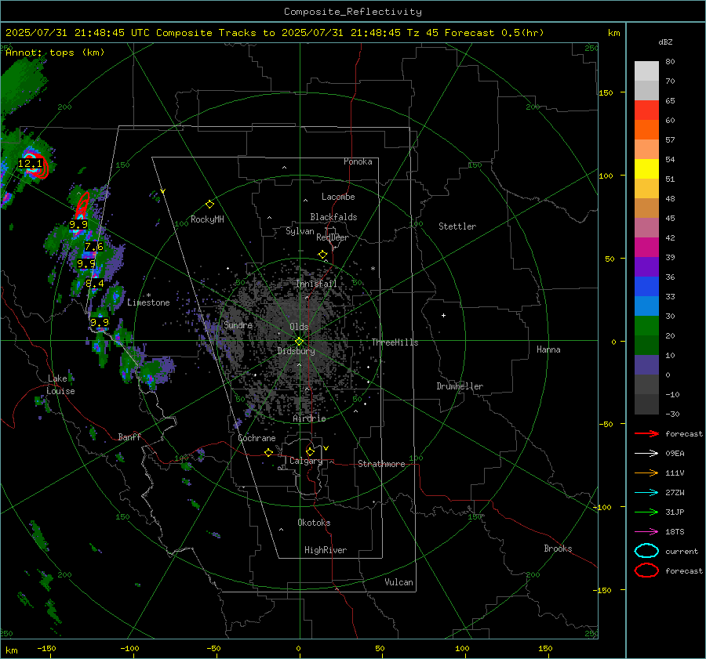The image size is (706, 659).
Task: Click the slate purple 10 dBZ swatch
Action: pos(646,365)
